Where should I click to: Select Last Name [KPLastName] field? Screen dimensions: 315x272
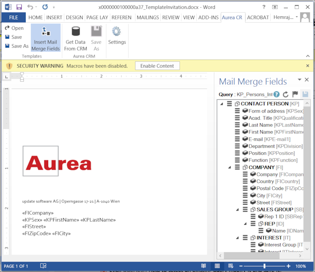(x=276, y=125)
